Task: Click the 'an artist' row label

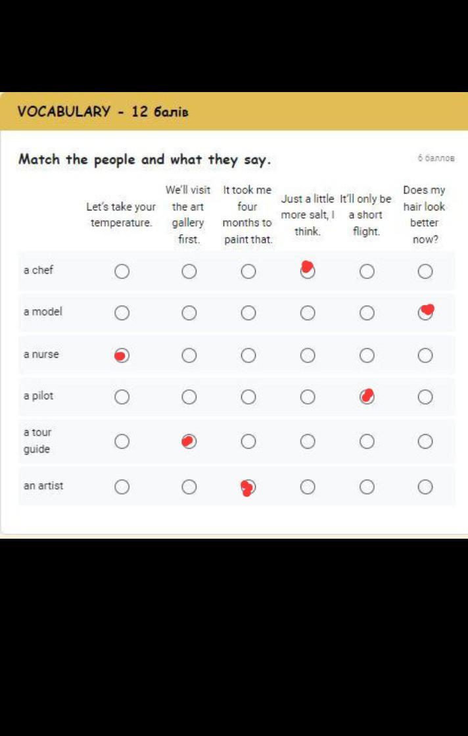Action: coord(43,486)
